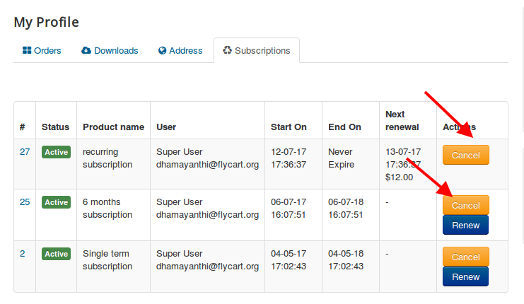524x304 pixels.
Task: Click the grid icon beside Orders
Action: [28, 51]
